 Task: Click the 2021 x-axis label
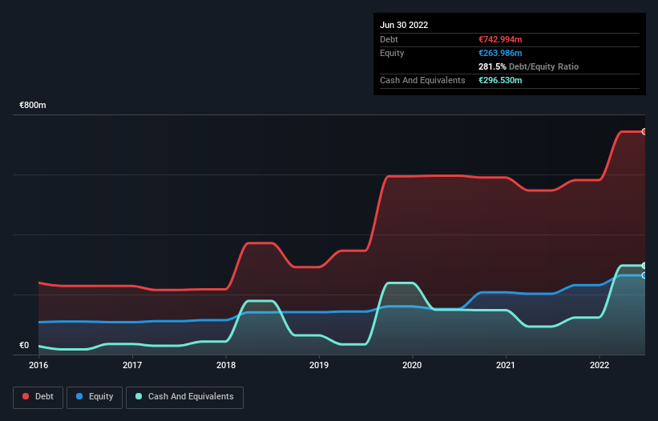point(506,365)
